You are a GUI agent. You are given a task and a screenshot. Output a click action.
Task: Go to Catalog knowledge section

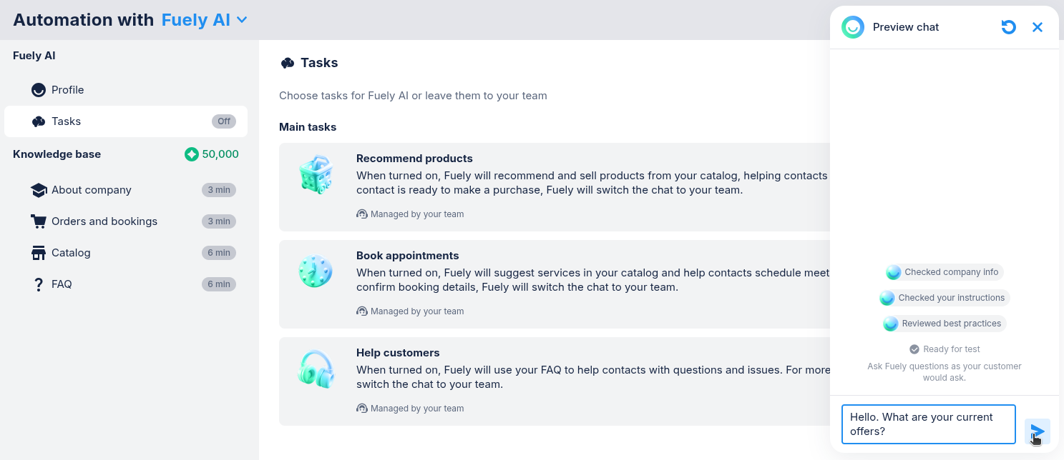point(71,253)
